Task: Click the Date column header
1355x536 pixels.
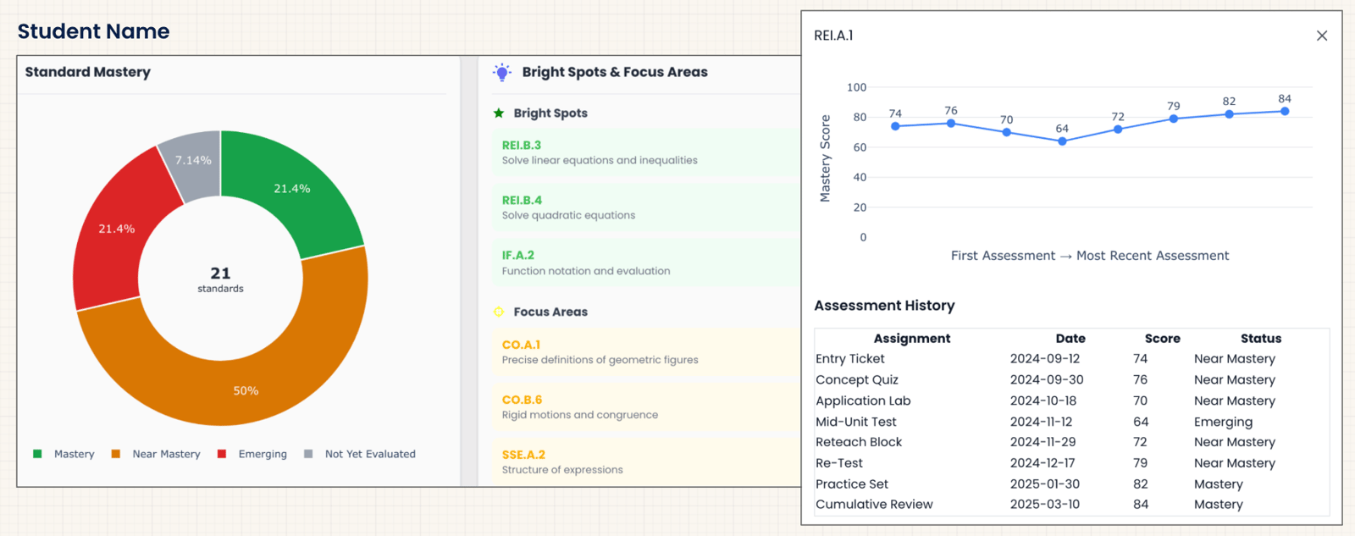Action: click(x=1070, y=339)
